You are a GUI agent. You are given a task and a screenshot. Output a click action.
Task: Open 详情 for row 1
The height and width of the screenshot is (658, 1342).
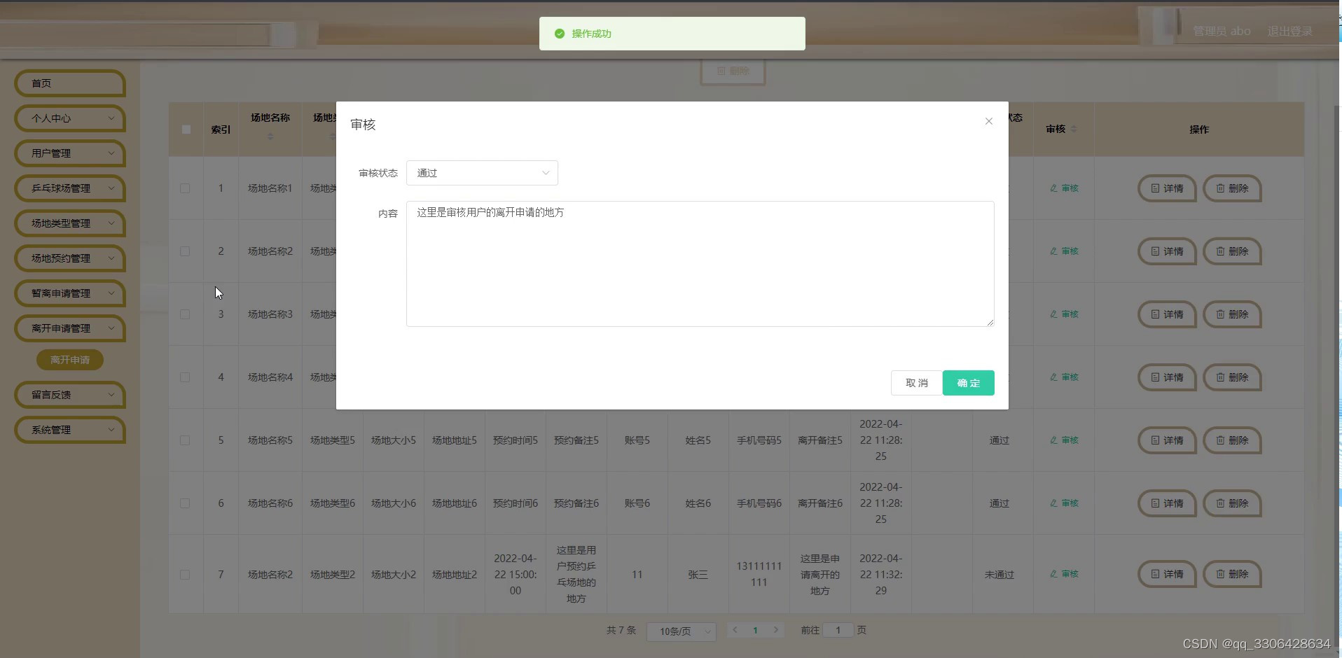[x=1167, y=188]
